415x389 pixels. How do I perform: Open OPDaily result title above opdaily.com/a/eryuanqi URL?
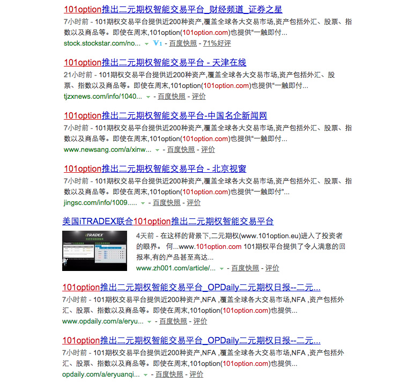pyautogui.click(x=191, y=340)
